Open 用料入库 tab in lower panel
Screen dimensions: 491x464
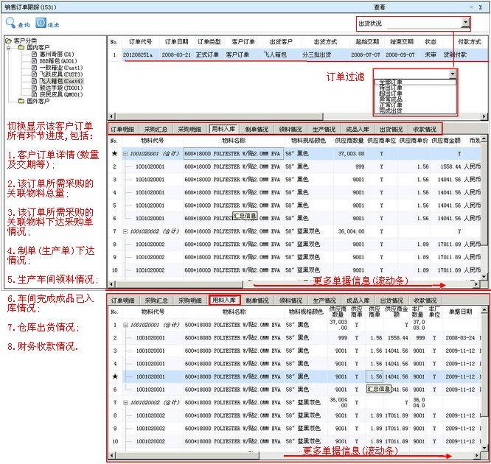(x=224, y=300)
